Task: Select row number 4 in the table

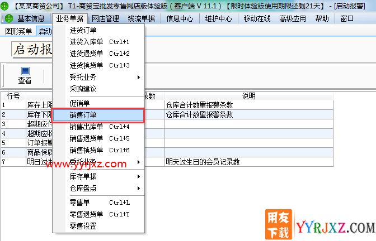Action: [x=13, y=133]
